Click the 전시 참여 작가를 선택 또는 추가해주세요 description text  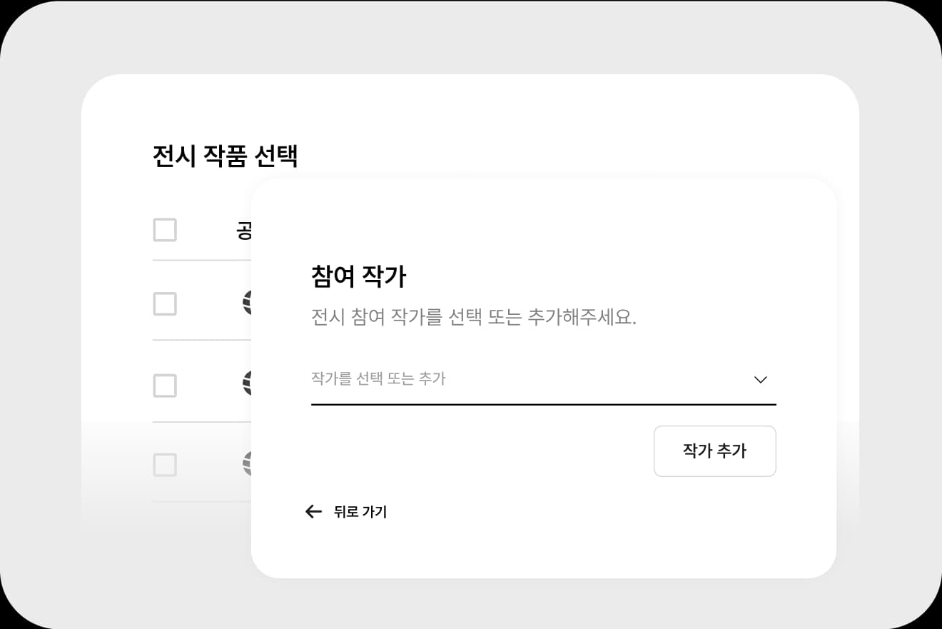473,317
